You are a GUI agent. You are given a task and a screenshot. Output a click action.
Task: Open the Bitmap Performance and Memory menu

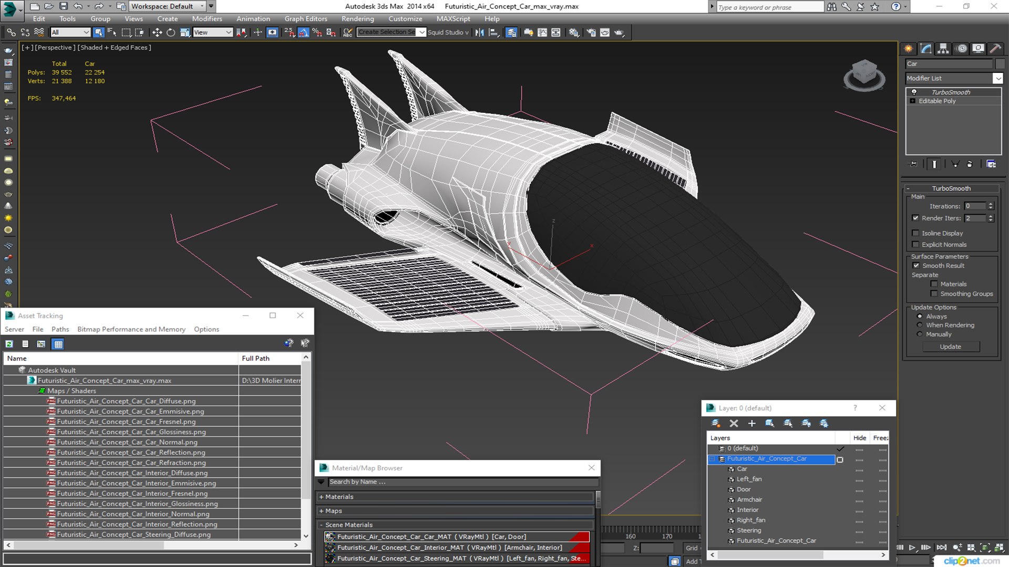click(x=131, y=329)
